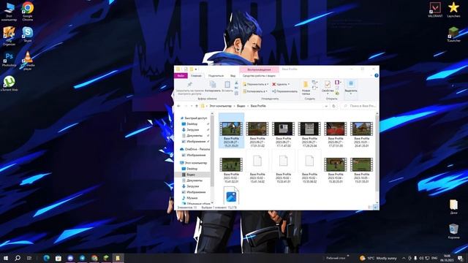Launch VALORANT from the desktop
This screenshot has height=263, width=468.
[x=435, y=9]
